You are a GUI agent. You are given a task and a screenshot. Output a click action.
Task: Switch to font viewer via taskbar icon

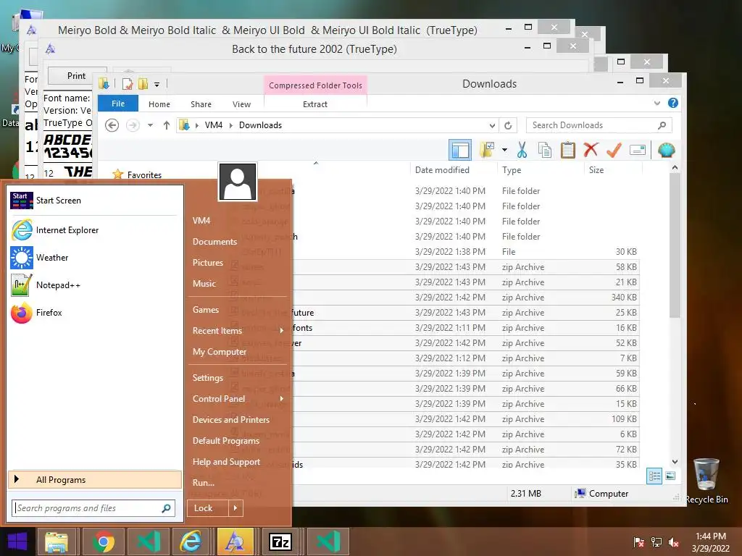(235, 542)
